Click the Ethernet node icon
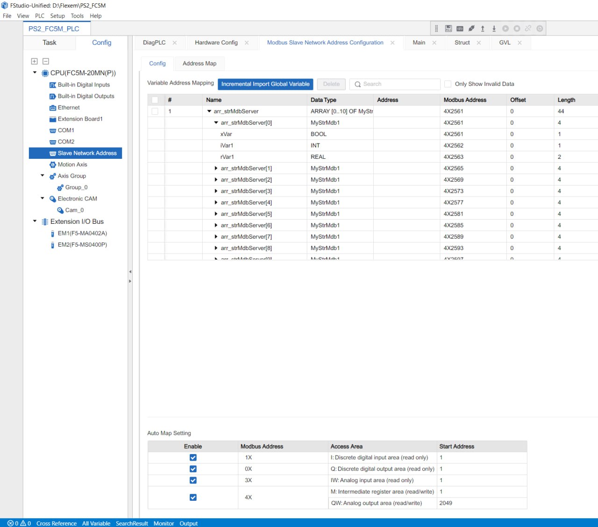 pyautogui.click(x=53, y=107)
